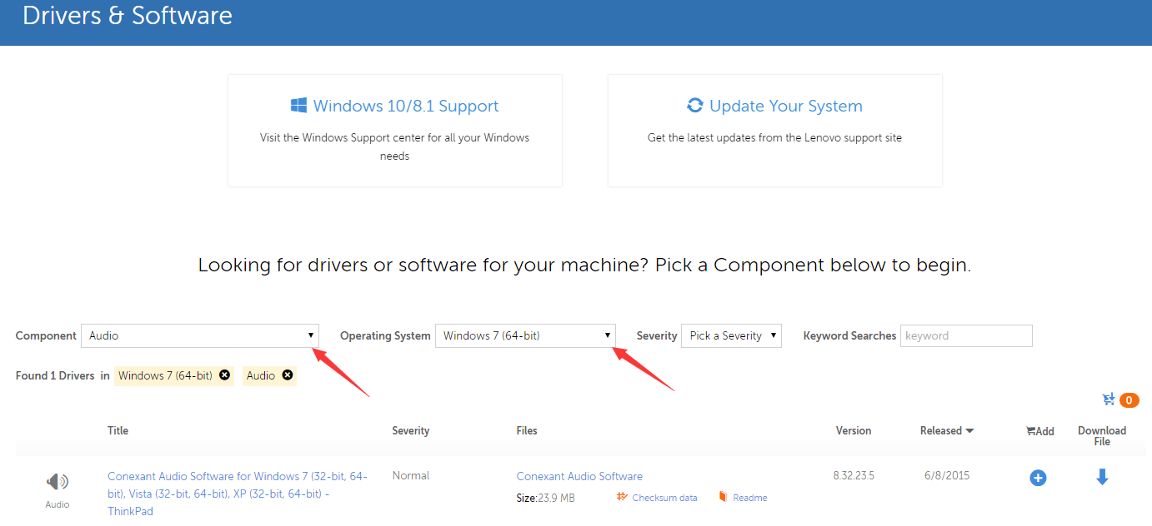Remove the Audio filter tag
The image size is (1152, 526).
point(288,375)
